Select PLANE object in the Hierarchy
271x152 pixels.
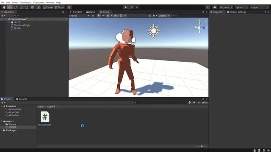point(17,28)
